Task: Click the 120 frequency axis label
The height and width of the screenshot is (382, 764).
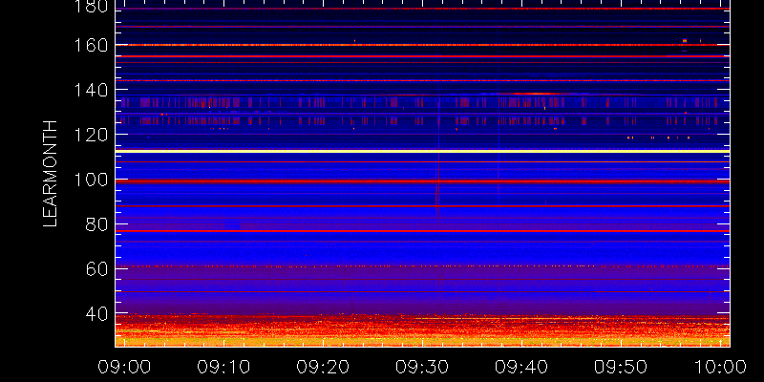Action: click(91, 135)
